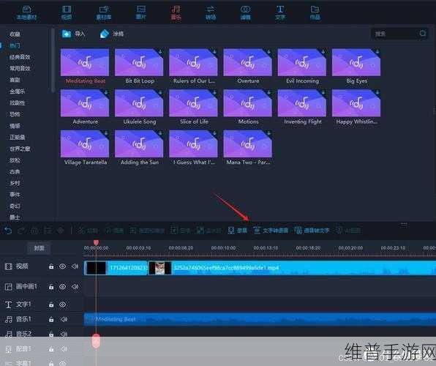Select the Hot (热门) category
This screenshot has height=366, width=436.
15,45
